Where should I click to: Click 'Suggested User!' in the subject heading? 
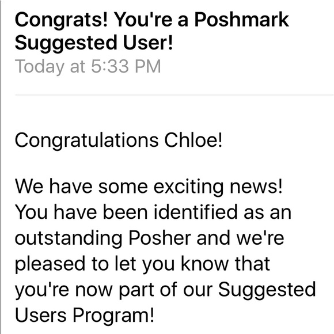click(x=94, y=43)
